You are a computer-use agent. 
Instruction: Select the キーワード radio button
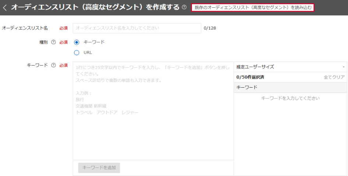click(x=77, y=42)
